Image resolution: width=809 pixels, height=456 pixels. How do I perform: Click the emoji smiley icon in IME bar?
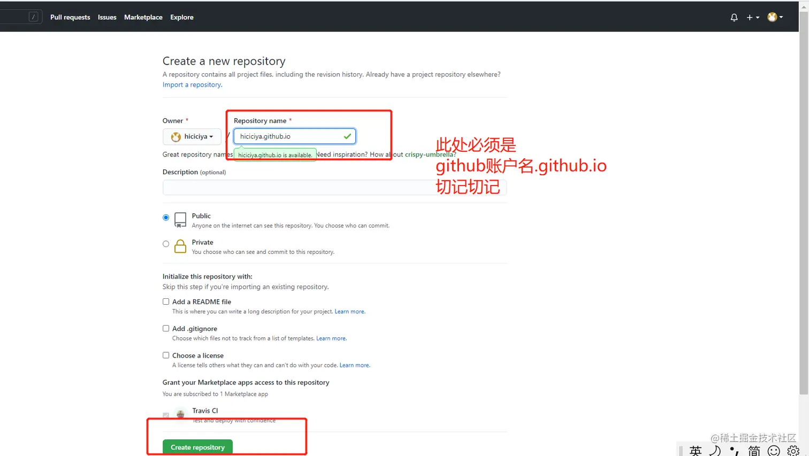pos(774,451)
